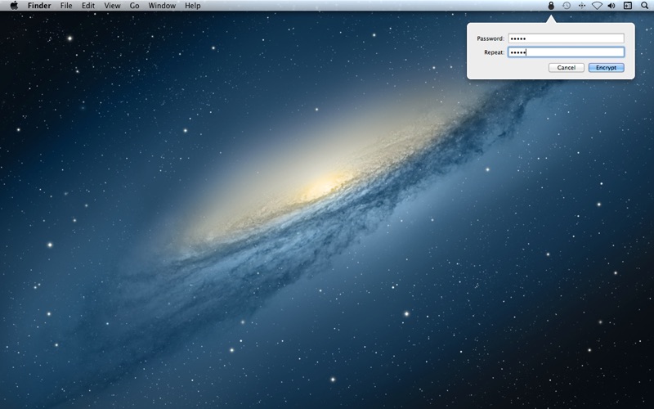Open the Go menu
This screenshot has width=654, height=409.
134,6
